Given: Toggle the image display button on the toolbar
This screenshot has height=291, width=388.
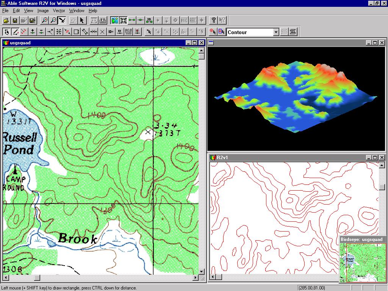Looking at the screenshot, I should 114,20.
